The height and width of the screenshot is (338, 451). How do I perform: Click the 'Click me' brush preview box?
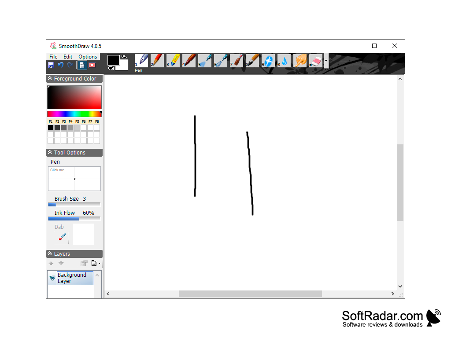[x=74, y=179]
